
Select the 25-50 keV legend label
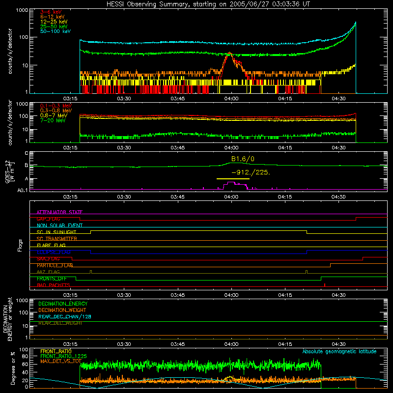click(54, 27)
